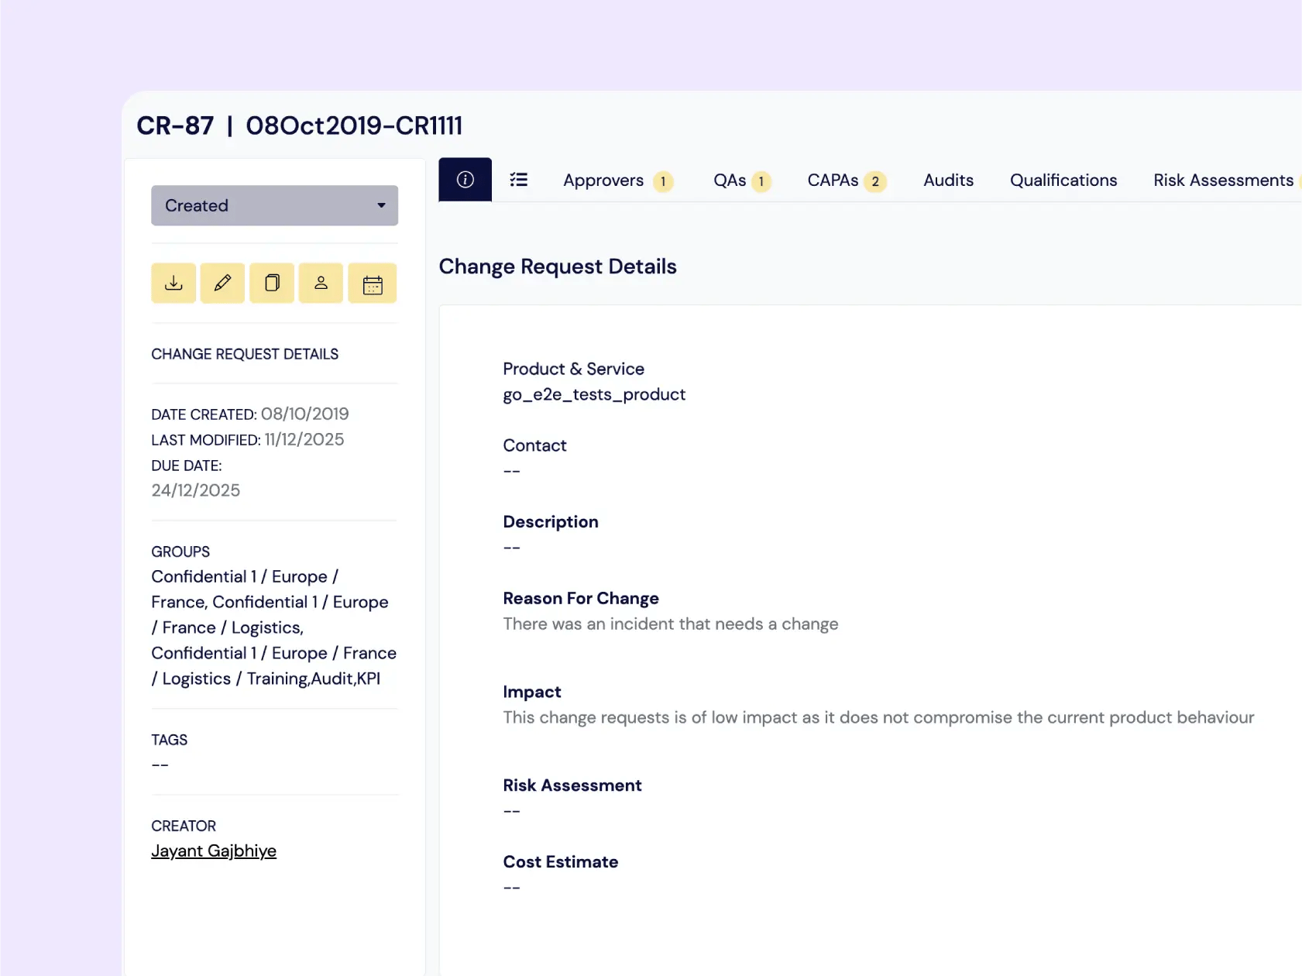Expand the status selector showing Created
The height and width of the screenshot is (976, 1302).
[x=274, y=205]
